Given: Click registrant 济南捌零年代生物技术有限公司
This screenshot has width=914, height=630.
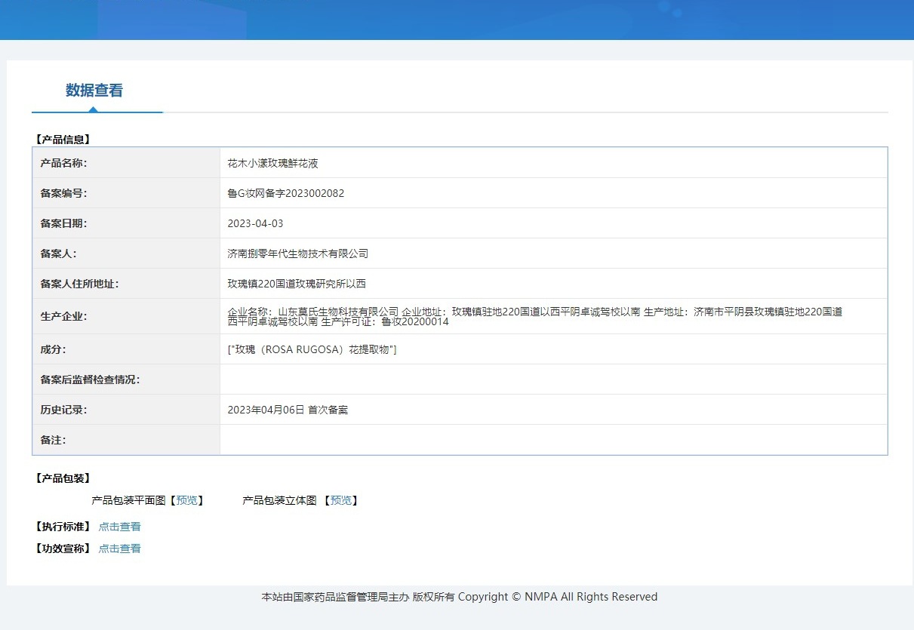Looking at the screenshot, I should [x=297, y=254].
